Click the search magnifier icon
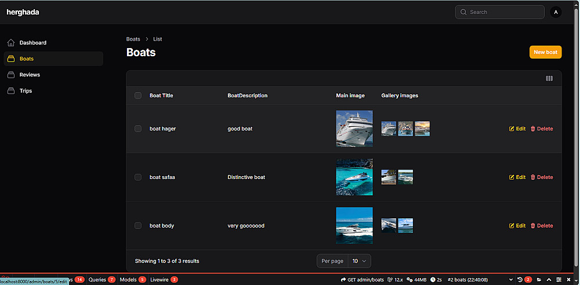Screen dimensions: 580x285 pyautogui.click(x=463, y=12)
